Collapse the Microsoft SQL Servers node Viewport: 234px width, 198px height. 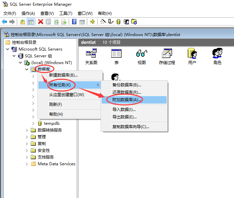click(x=7, y=49)
